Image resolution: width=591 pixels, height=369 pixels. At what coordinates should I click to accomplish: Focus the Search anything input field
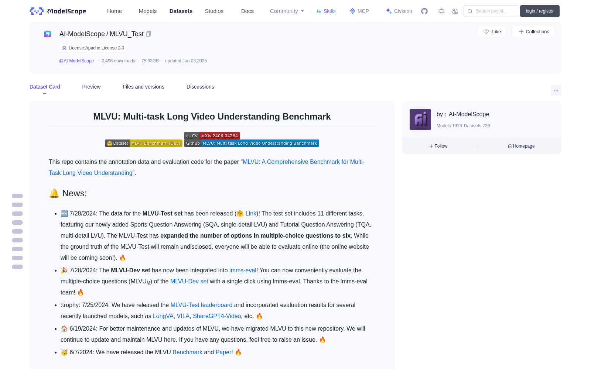click(x=491, y=11)
